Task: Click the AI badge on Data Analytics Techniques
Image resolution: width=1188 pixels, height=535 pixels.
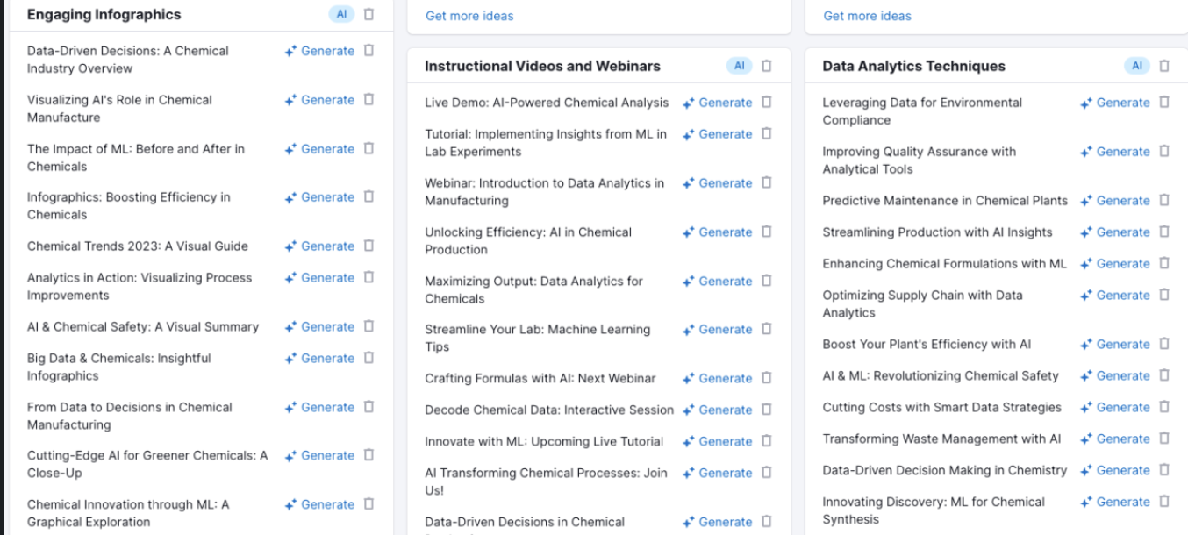Action: (1137, 66)
